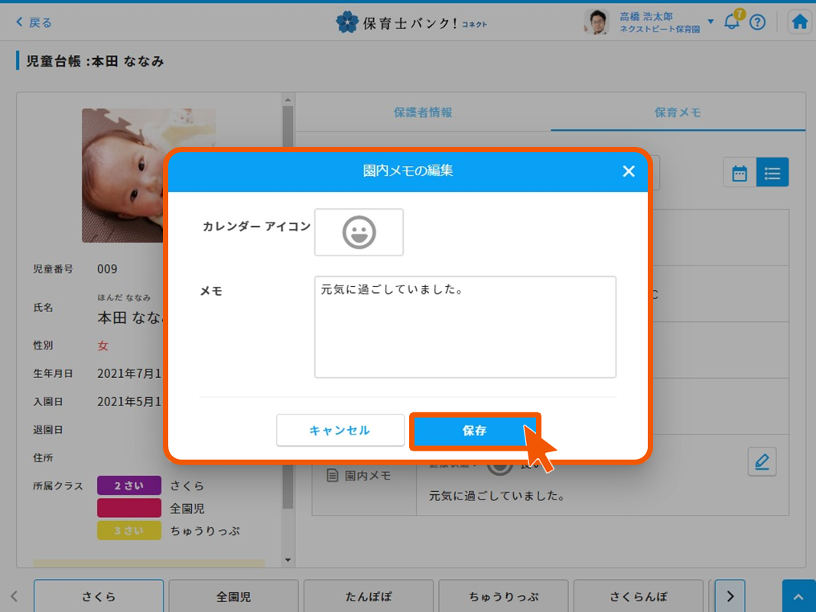Click the pencil edit memo icon
This screenshot has height=612, width=816.
pos(762,461)
